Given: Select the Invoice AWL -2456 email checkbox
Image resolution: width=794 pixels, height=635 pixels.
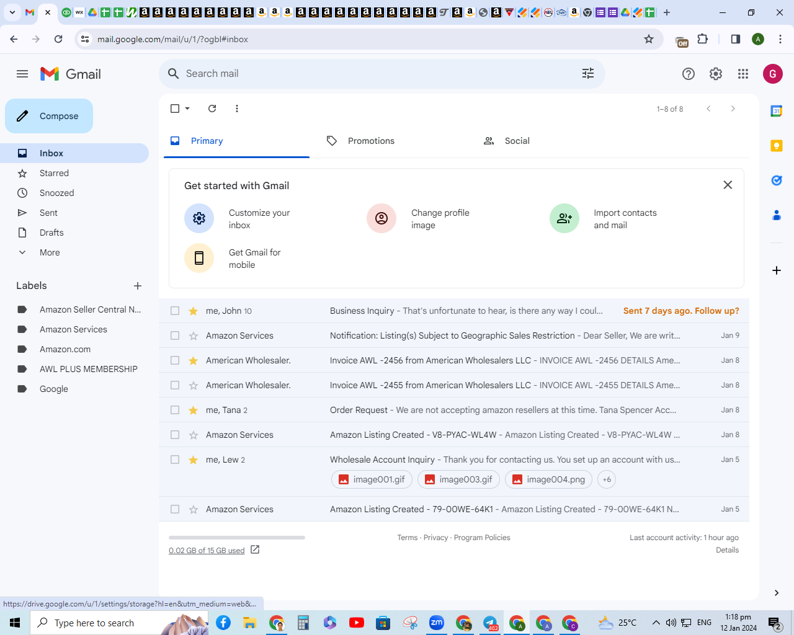Looking at the screenshot, I should point(175,360).
